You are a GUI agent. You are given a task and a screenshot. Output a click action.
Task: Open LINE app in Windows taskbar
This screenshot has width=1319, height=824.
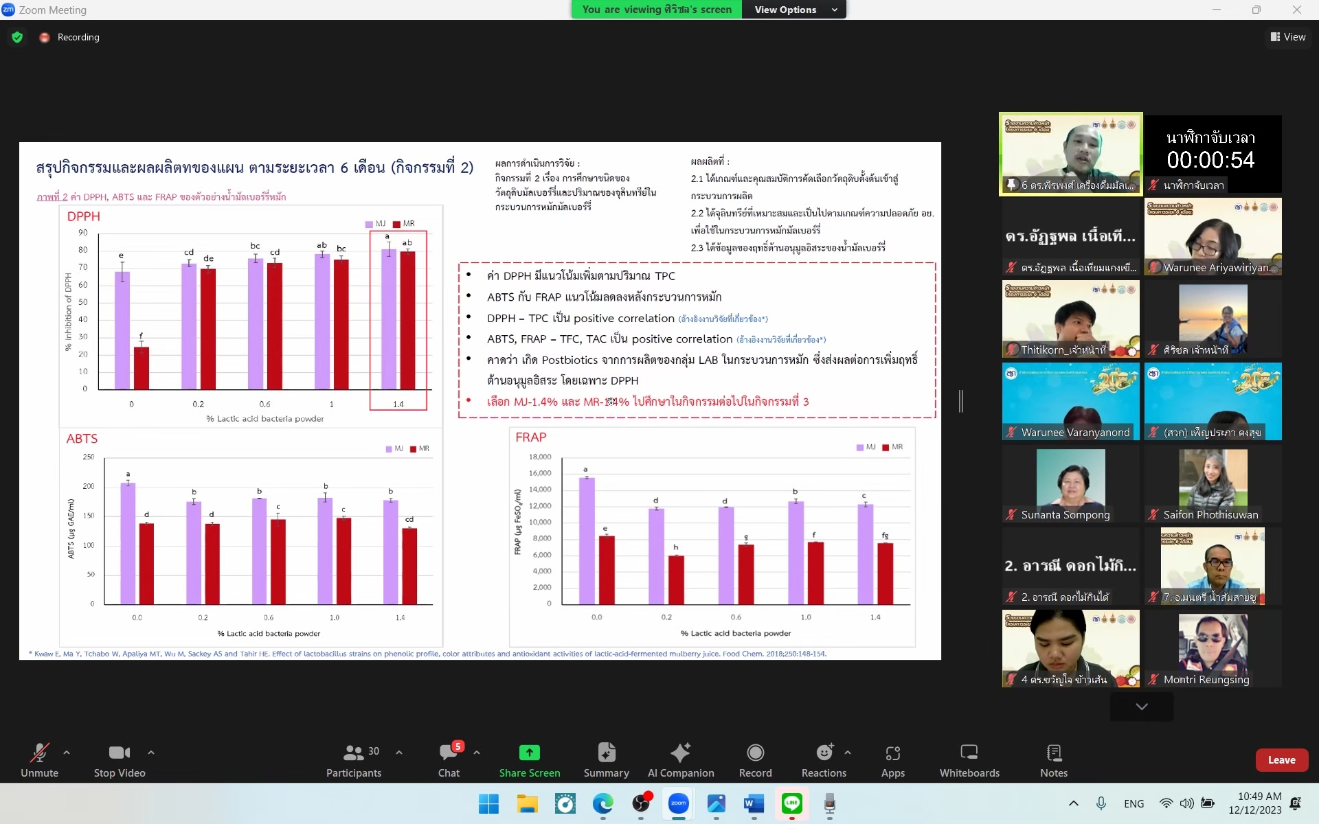tap(791, 803)
